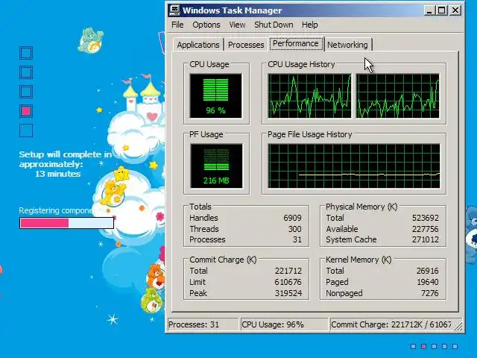Click the Task Manager title bar icon

click(174, 10)
